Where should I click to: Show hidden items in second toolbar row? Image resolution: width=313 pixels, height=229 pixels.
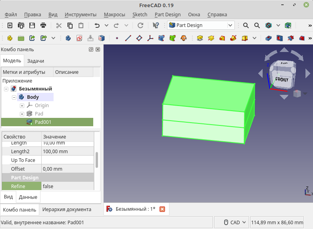point(310,38)
